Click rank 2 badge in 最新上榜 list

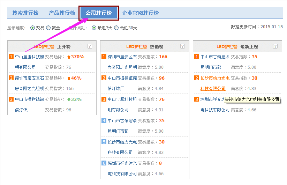[x=197, y=78]
